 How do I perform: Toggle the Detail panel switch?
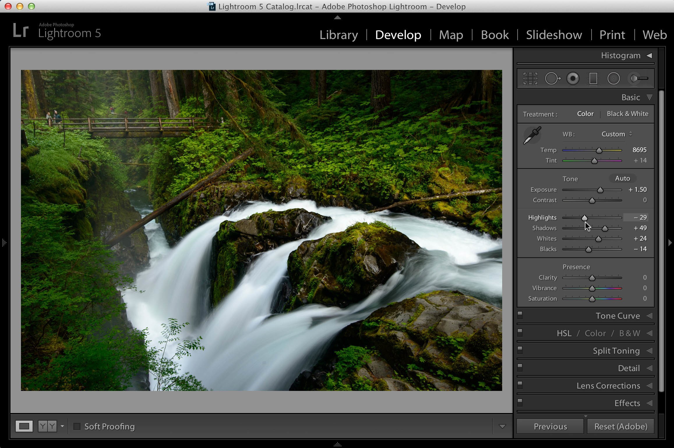click(x=520, y=368)
